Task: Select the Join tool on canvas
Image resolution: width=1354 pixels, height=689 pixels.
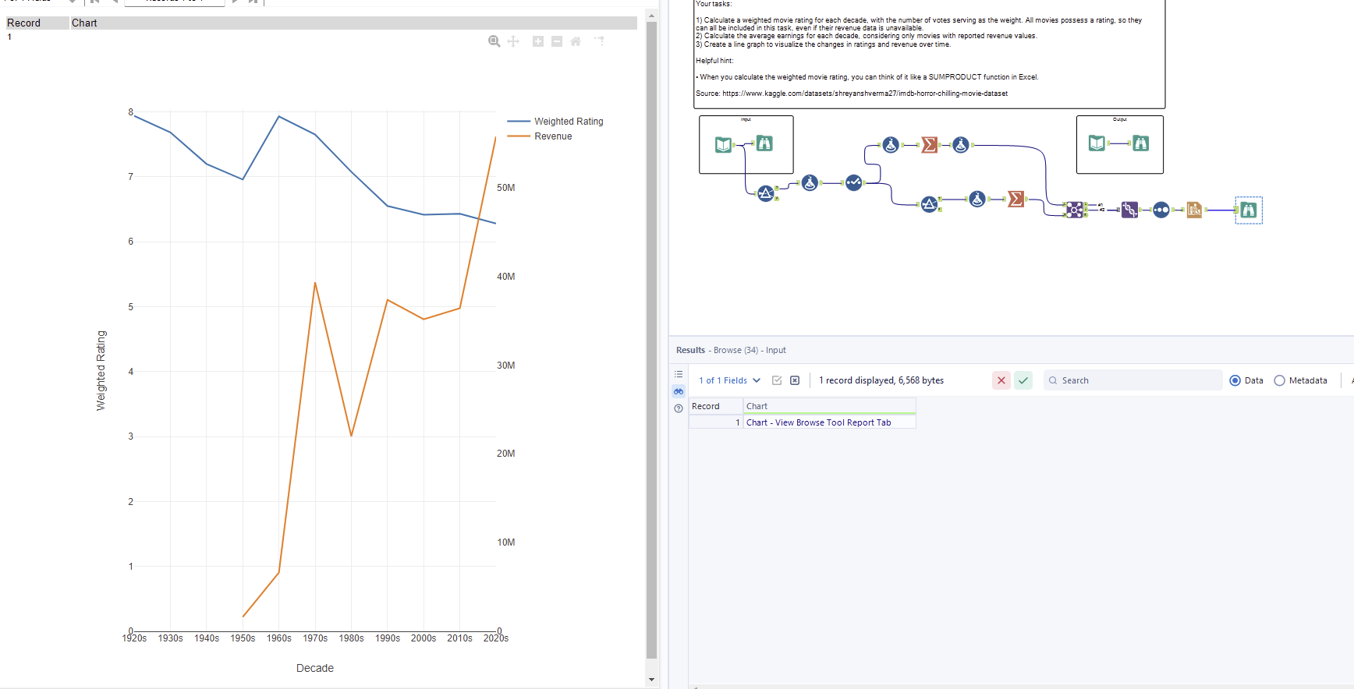Action: point(1075,210)
